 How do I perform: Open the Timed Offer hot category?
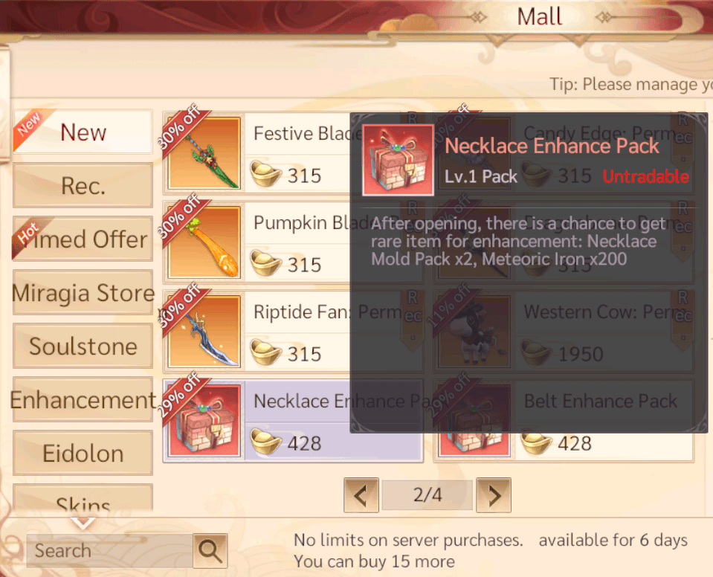83,239
